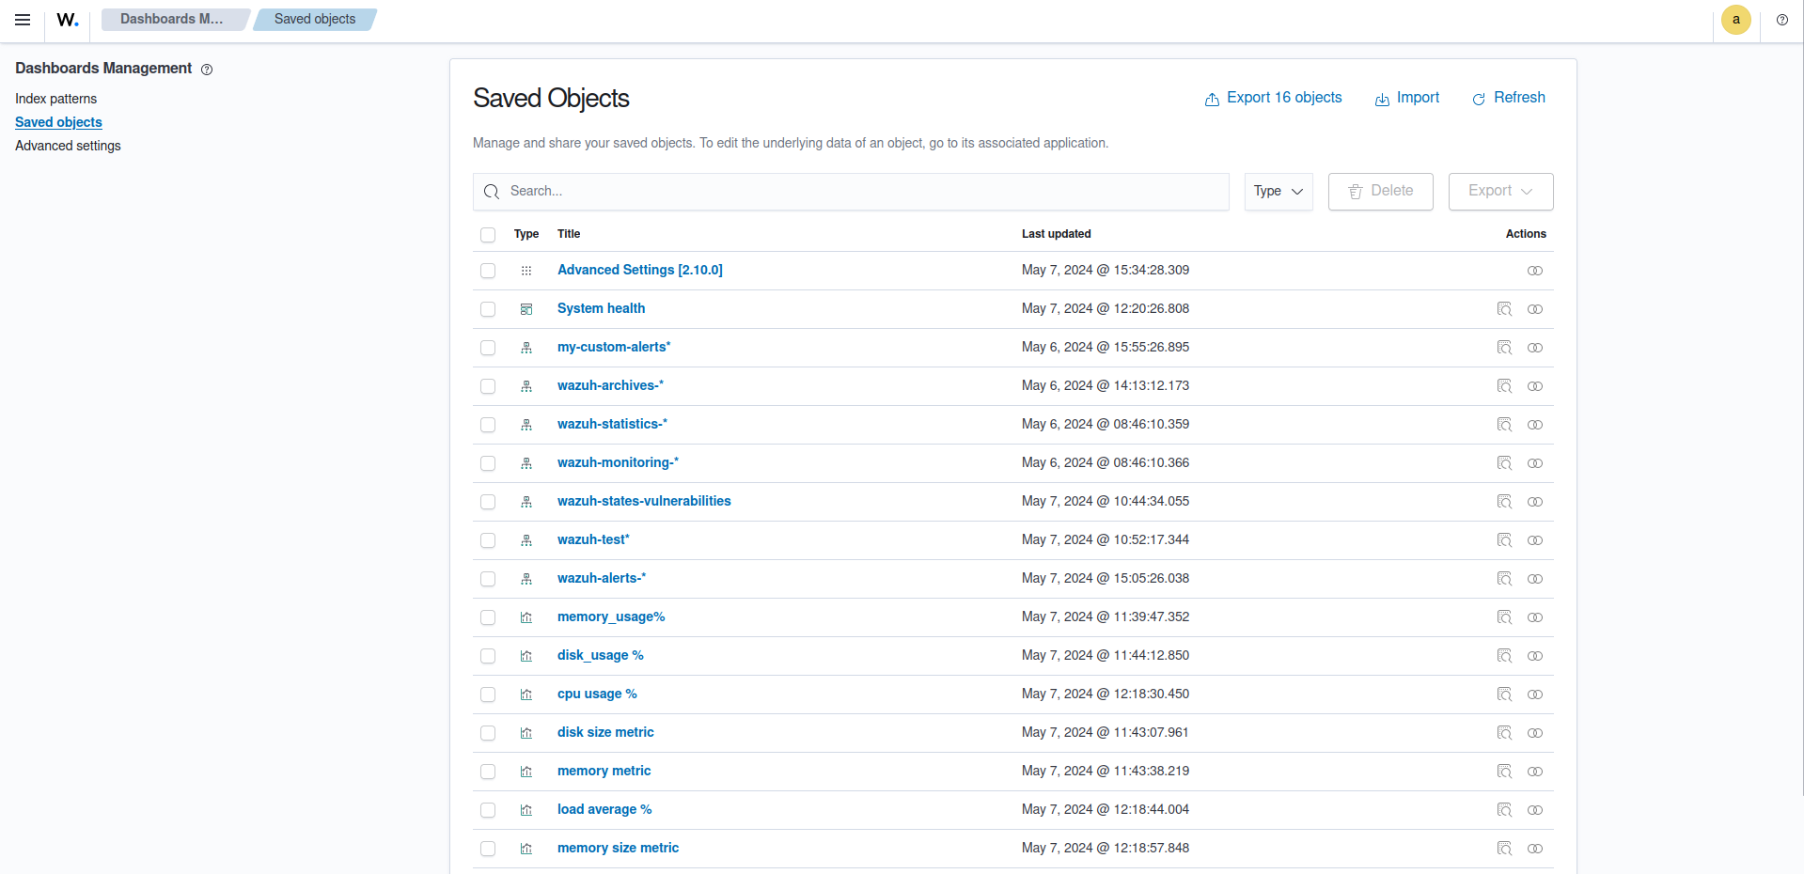Open Advanced Settings [2.10.0] link
Viewport: 1804px width, 874px height.
click(639, 270)
